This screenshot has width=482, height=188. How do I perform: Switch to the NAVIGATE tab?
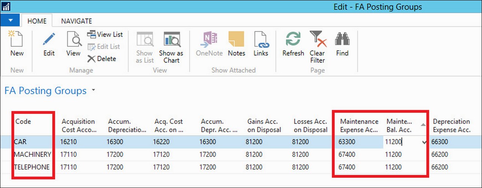[76, 21]
